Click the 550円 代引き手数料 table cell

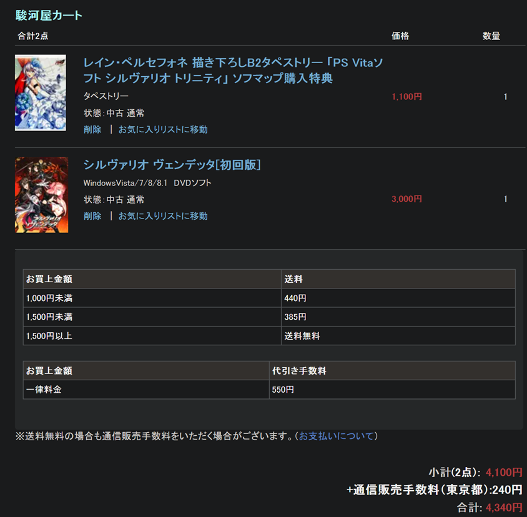pos(283,390)
